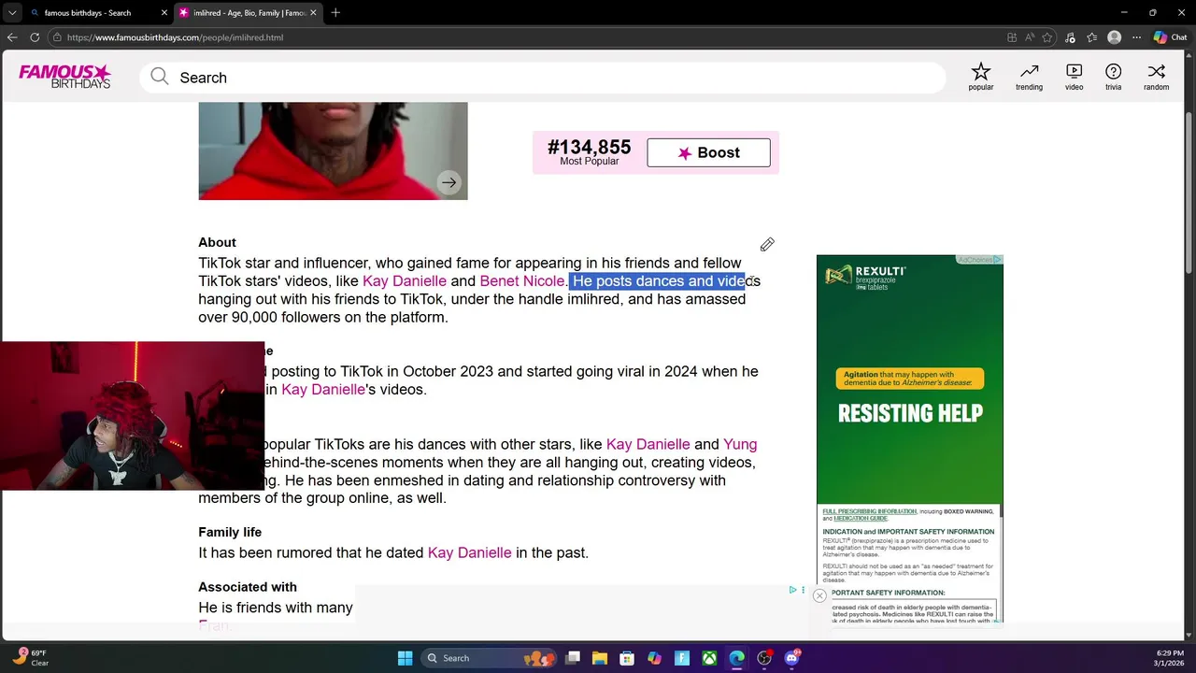Screen dimensions: 1196x673
Task: Open the Windows Start menu
Action: click(x=405, y=658)
